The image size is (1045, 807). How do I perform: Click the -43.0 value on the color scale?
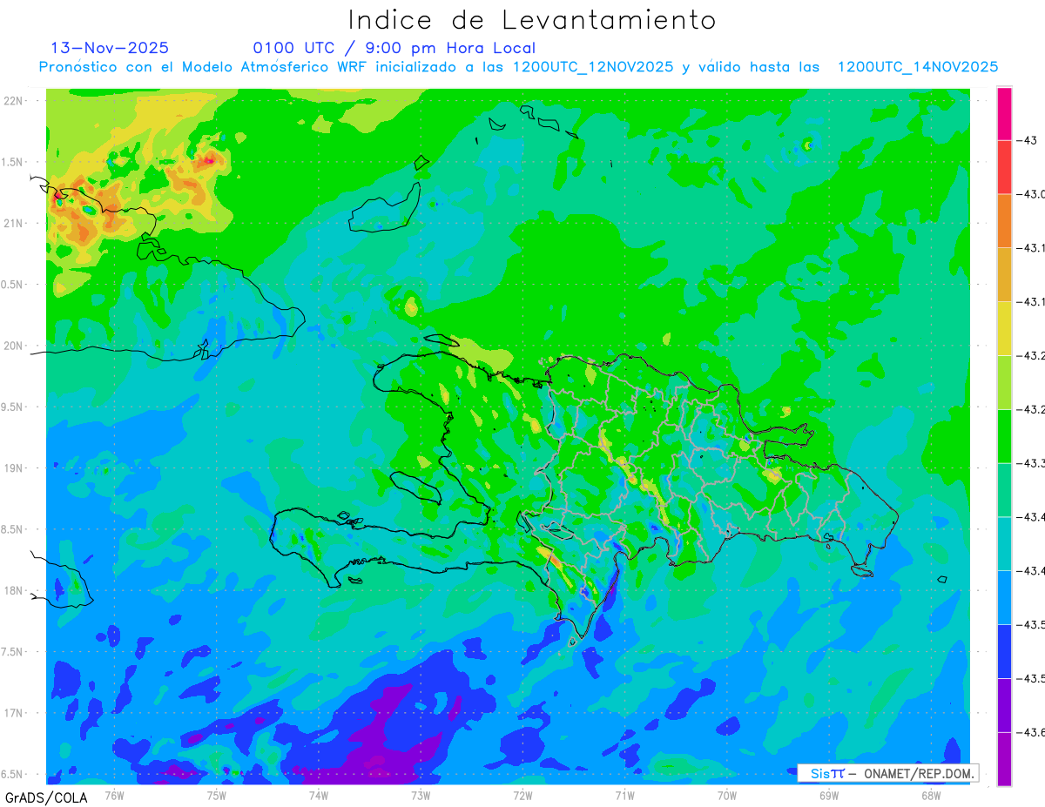pyautogui.click(x=1031, y=194)
